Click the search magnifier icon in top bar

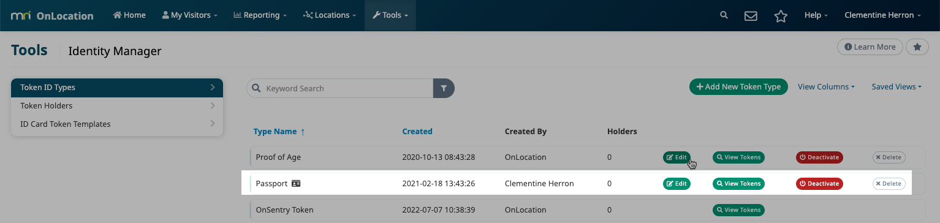tap(724, 15)
